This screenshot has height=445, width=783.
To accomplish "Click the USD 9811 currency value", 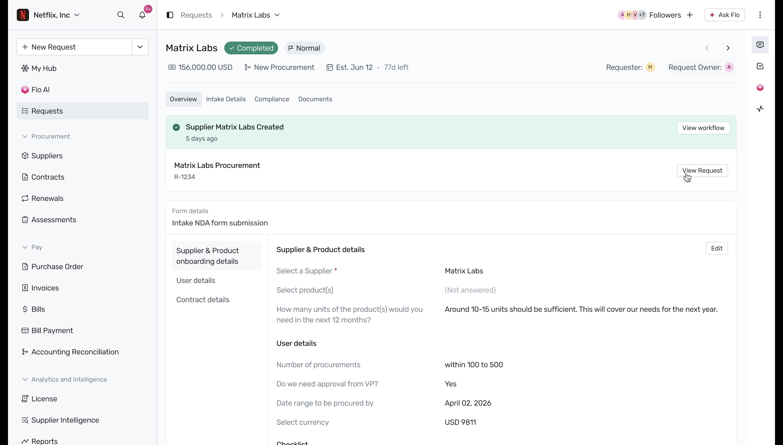I will [x=460, y=422].
